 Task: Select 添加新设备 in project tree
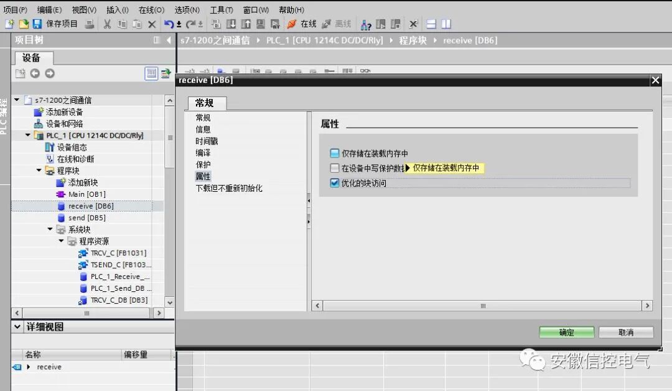[64, 112]
